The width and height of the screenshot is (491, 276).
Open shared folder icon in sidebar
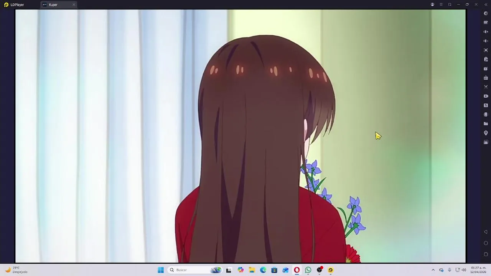[486, 124]
